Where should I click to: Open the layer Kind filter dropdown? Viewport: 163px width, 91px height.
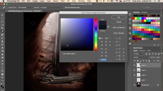click(139, 54)
